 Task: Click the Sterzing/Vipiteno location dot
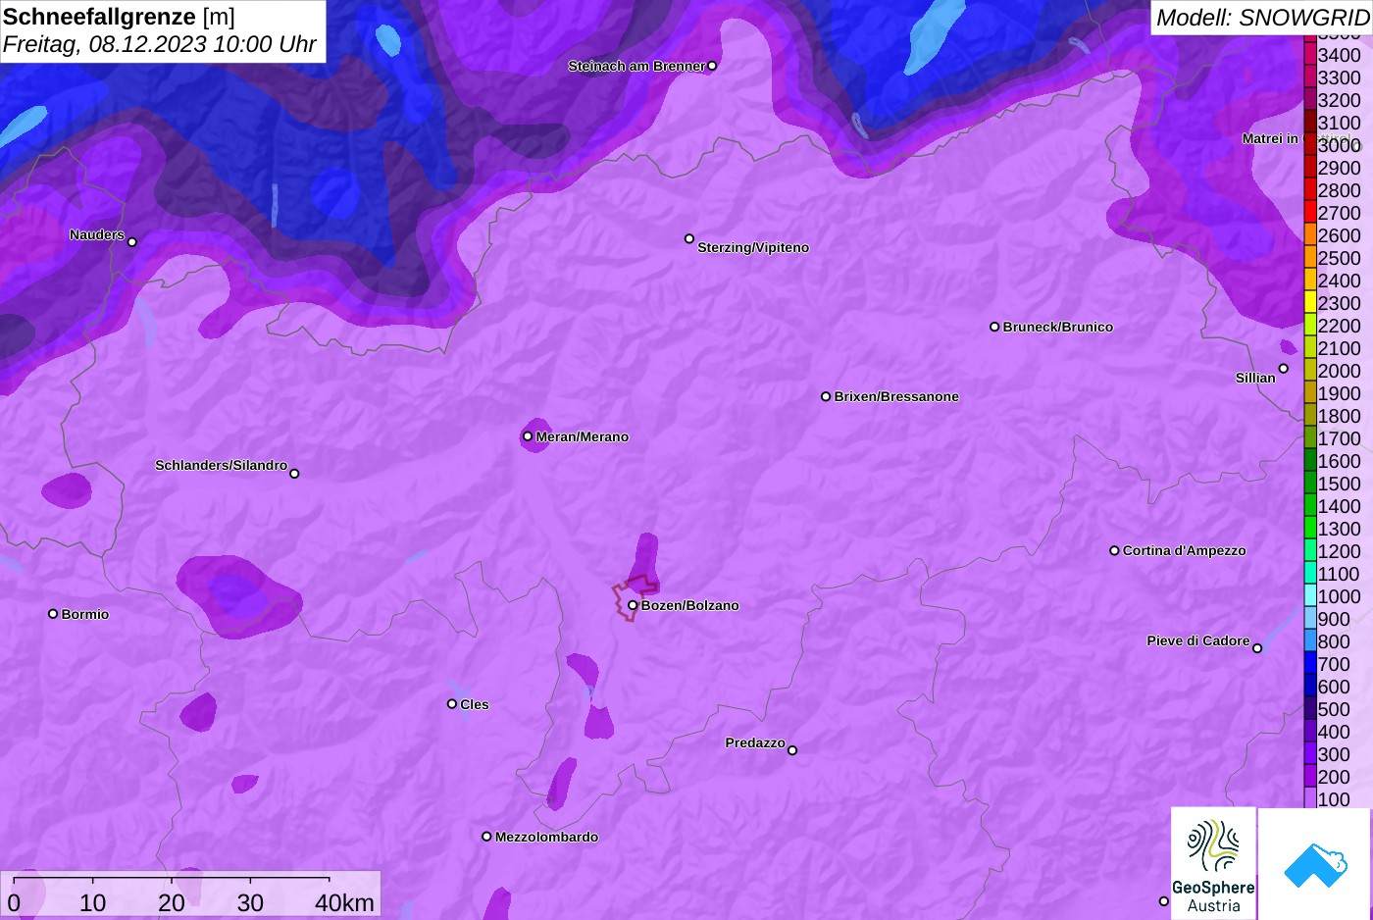(x=688, y=238)
